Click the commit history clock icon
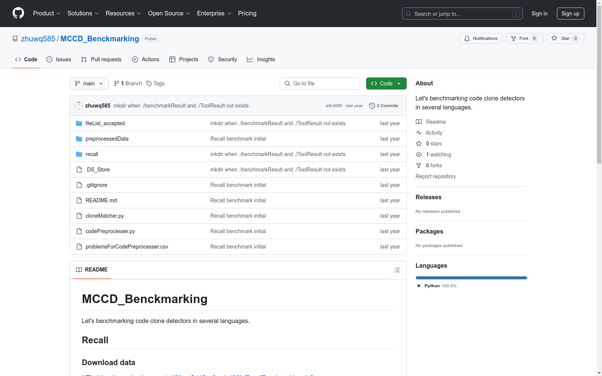The height and width of the screenshot is (376, 602). (x=372, y=106)
